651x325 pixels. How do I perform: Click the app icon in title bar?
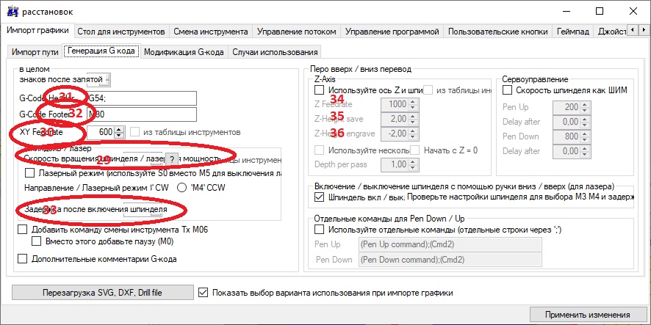tap(11, 10)
